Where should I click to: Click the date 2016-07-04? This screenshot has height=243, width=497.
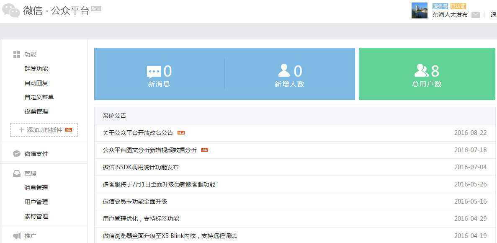(x=470, y=167)
